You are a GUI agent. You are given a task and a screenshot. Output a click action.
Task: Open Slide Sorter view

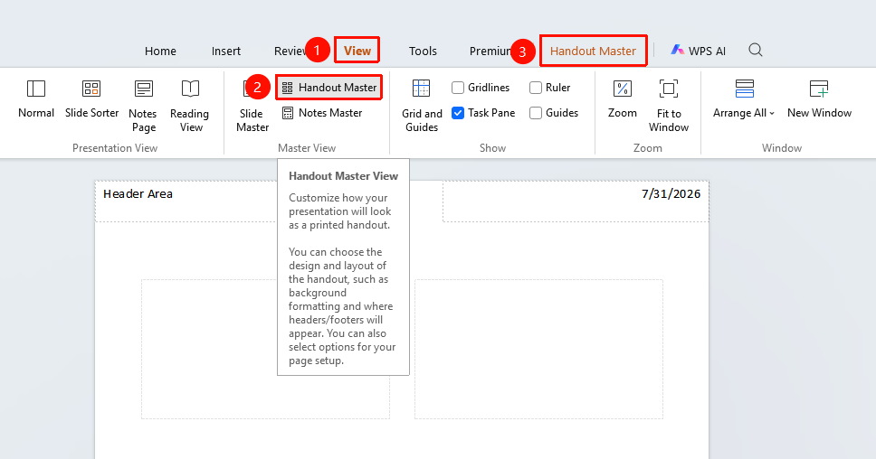[91, 99]
